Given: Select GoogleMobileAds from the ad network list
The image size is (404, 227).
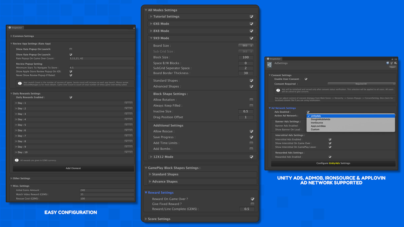Looking at the screenshot, I should 350,119.
